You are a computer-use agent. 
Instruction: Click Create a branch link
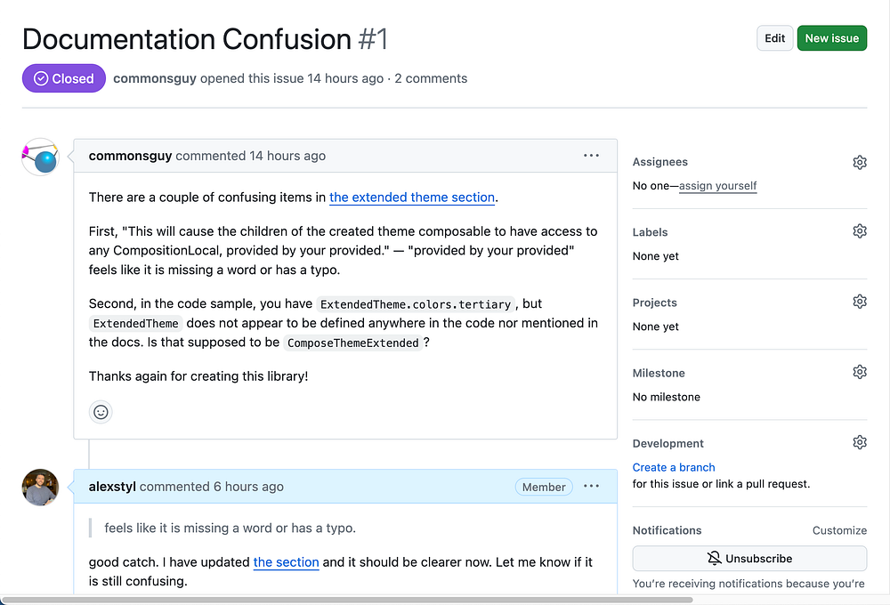click(674, 467)
